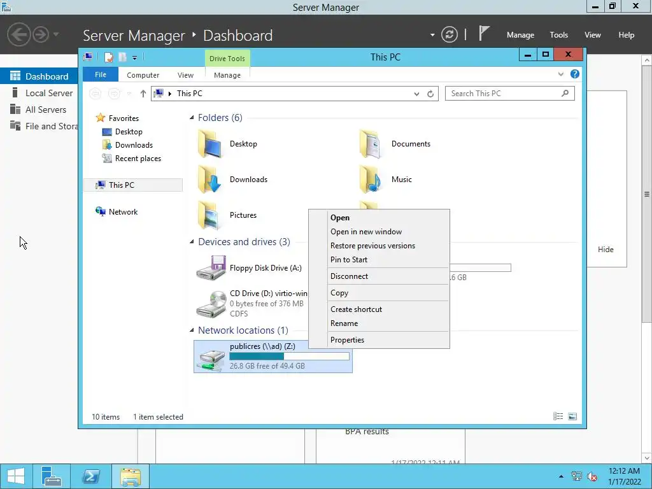Open Properties from context menu
The height and width of the screenshot is (489, 652).
[x=347, y=340]
